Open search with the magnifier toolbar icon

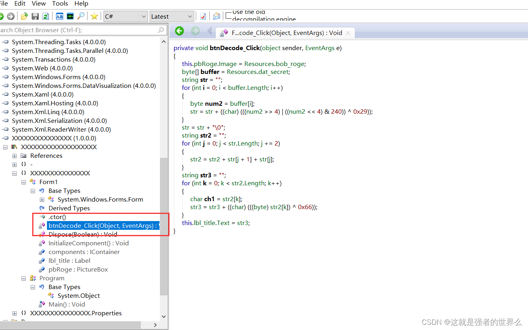[x=81, y=16]
